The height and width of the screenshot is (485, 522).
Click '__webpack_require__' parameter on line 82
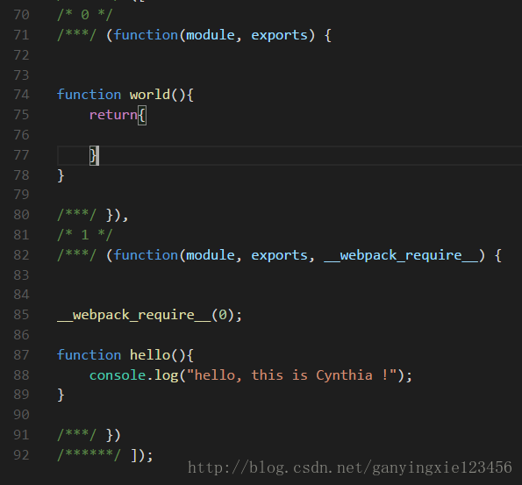pos(401,255)
